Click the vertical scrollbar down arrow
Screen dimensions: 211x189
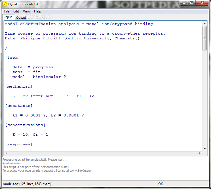coord(205,148)
